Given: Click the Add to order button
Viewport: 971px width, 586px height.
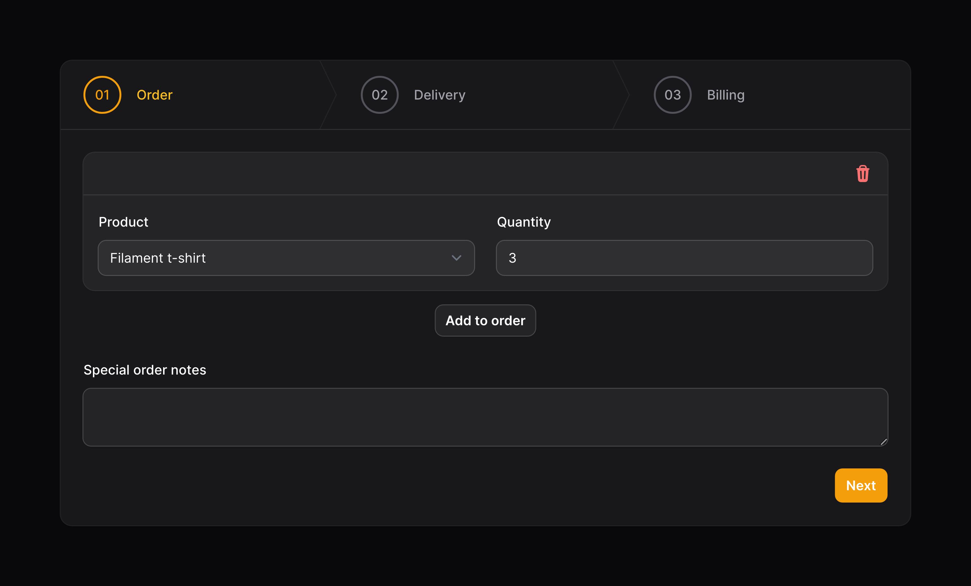Looking at the screenshot, I should [x=485, y=320].
